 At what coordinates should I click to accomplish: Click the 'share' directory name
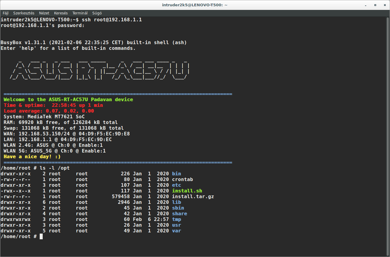(x=180, y=213)
